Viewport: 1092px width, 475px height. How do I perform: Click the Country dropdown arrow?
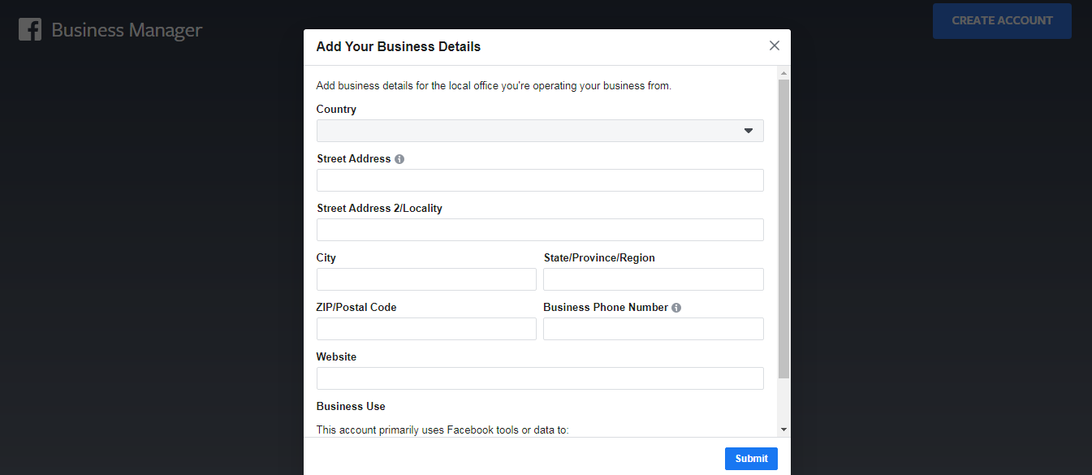pyautogui.click(x=749, y=131)
